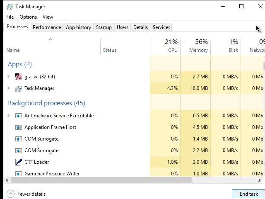Expand the gta-vc (32 bit) process
Image resolution: width=265 pixels, height=199 pixels.
pyautogui.click(x=9, y=77)
